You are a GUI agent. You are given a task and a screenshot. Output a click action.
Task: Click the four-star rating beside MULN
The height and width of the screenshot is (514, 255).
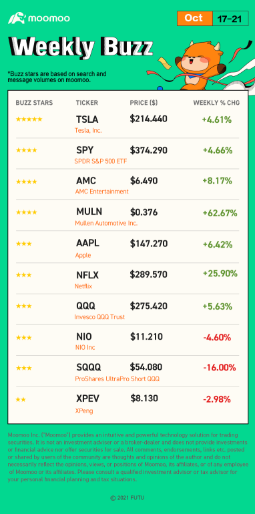pos(26,212)
